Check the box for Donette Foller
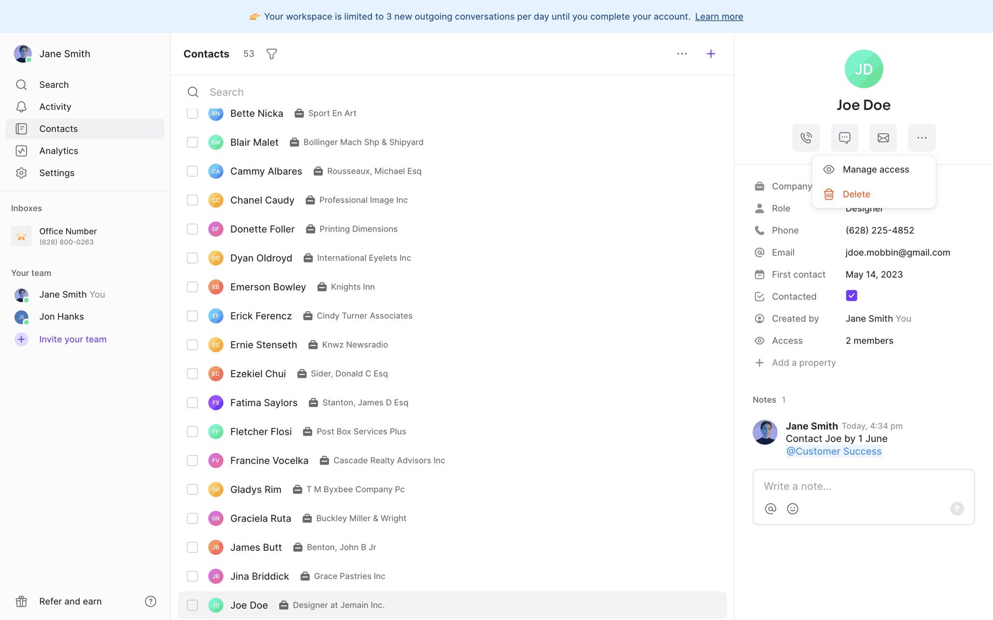The image size is (993, 620). coord(192,229)
